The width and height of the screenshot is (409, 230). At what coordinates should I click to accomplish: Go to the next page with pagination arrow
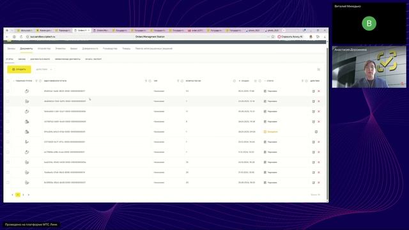(x=29, y=195)
